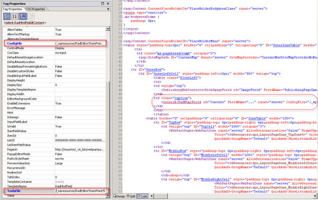Select the EnableExtensions property
318x200 pixels.
[x=18, y=104]
